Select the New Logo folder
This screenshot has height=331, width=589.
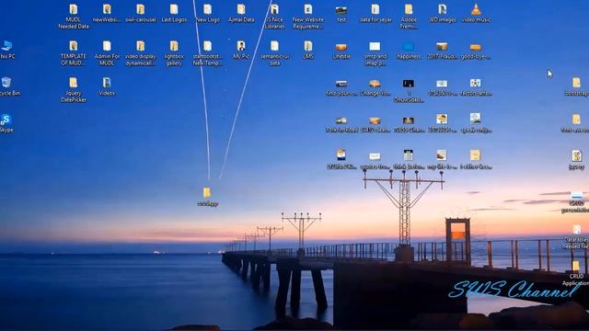(208, 14)
